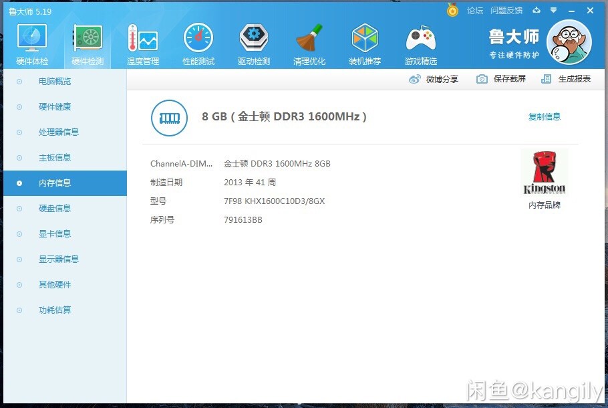Click the 复制信息 copy info link

pos(545,116)
